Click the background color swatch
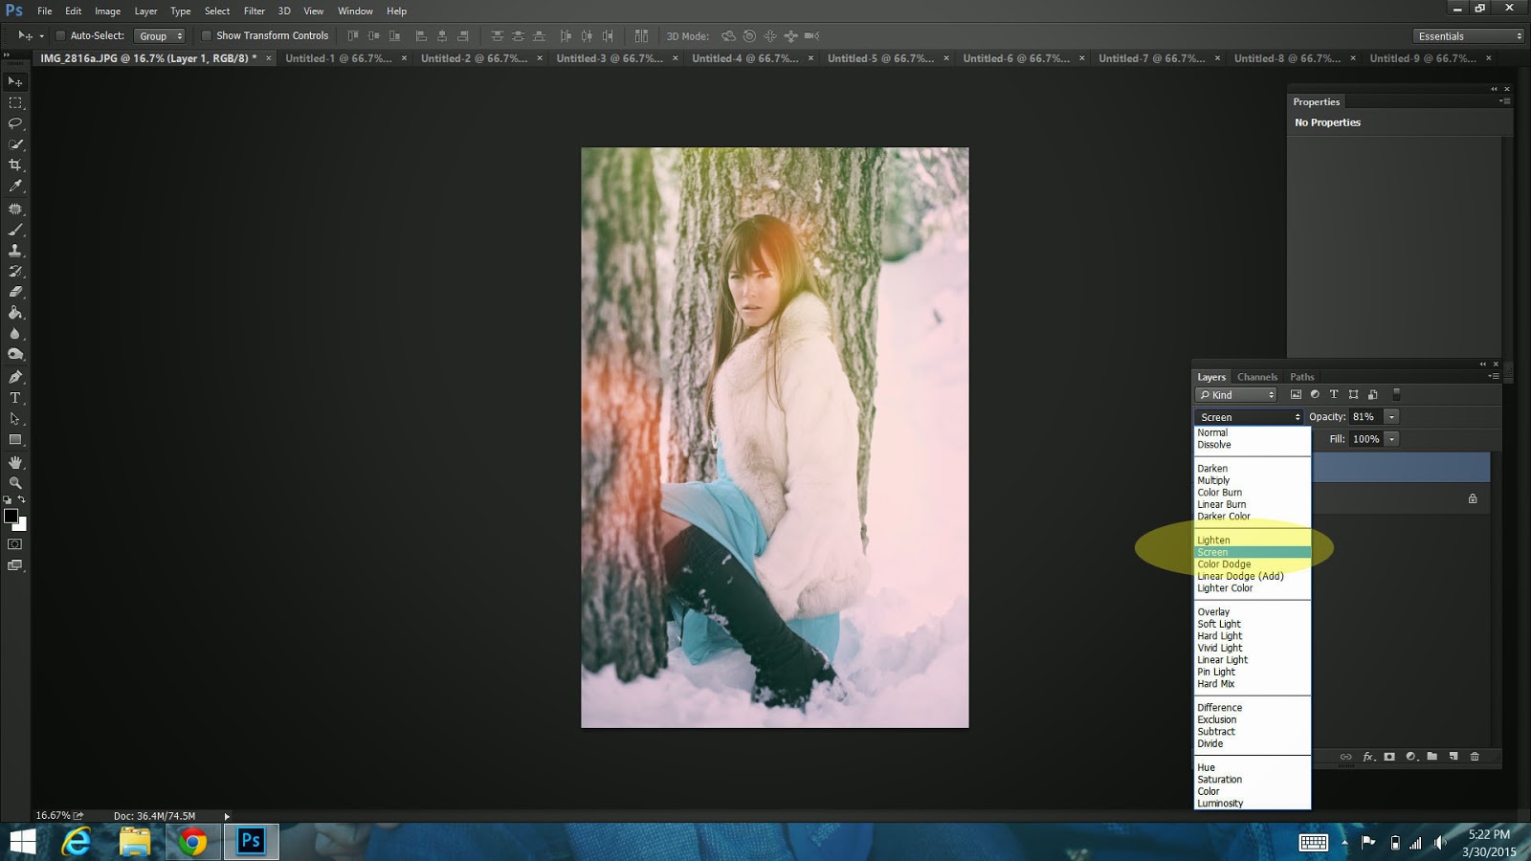Screen dimensions: 1531x861 pyautogui.click(x=21, y=525)
